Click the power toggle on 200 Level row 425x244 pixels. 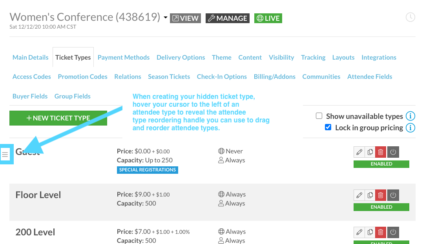(393, 232)
